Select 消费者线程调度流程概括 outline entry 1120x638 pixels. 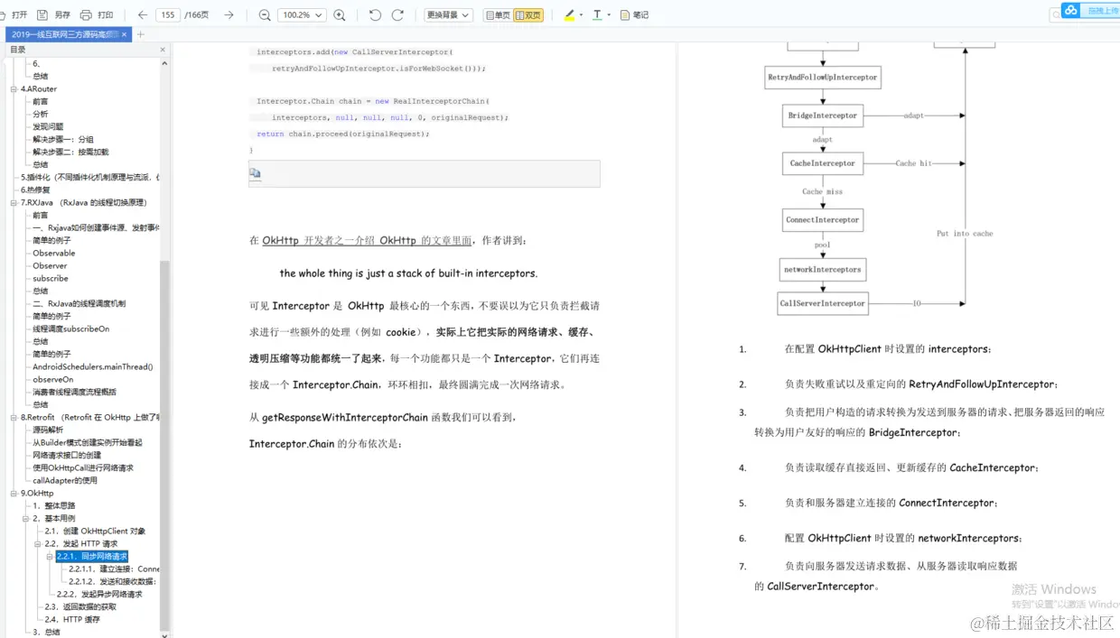coord(74,393)
